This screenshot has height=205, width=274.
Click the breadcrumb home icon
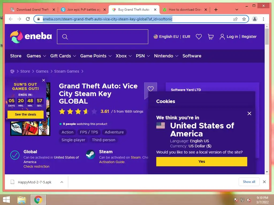[12, 71]
